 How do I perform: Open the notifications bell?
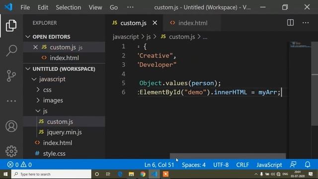[308, 165]
